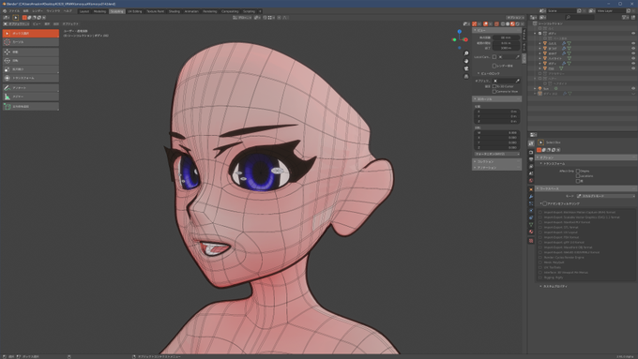Image resolution: width=638 pixels, height=359 pixels.
Task: Enable Import-Export STL format addon checkbox
Action: (540, 227)
